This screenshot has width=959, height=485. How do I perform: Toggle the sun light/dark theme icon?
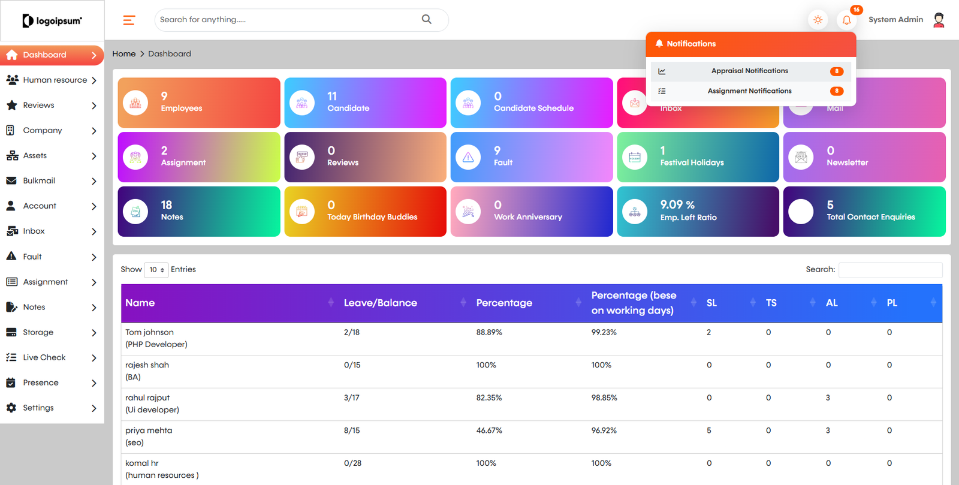tap(818, 20)
